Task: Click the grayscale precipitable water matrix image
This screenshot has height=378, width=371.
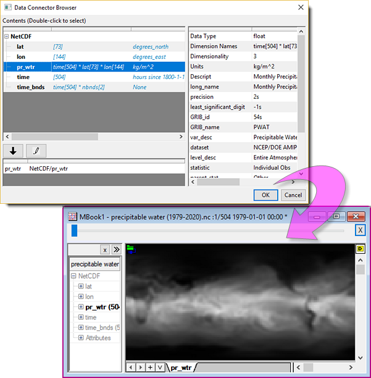Action: [240, 302]
